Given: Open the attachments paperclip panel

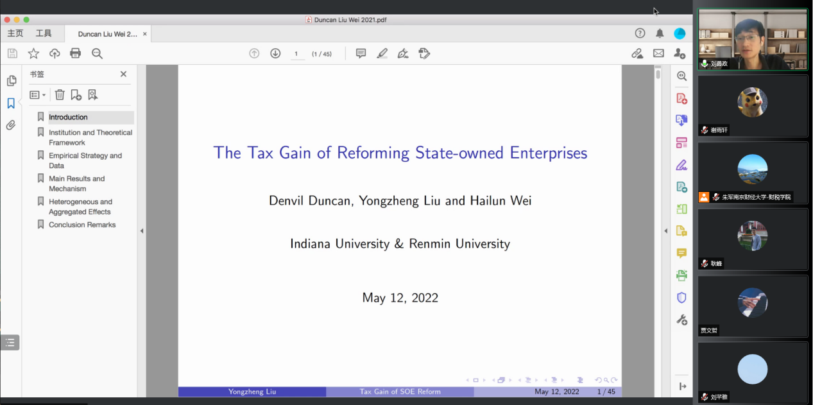Looking at the screenshot, I should pyautogui.click(x=11, y=125).
